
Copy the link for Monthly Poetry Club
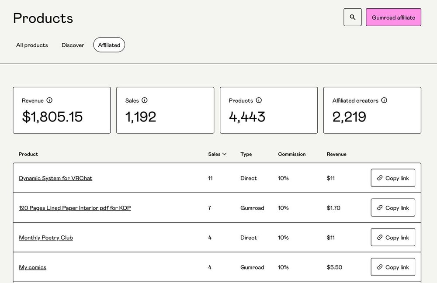coord(392,237)
